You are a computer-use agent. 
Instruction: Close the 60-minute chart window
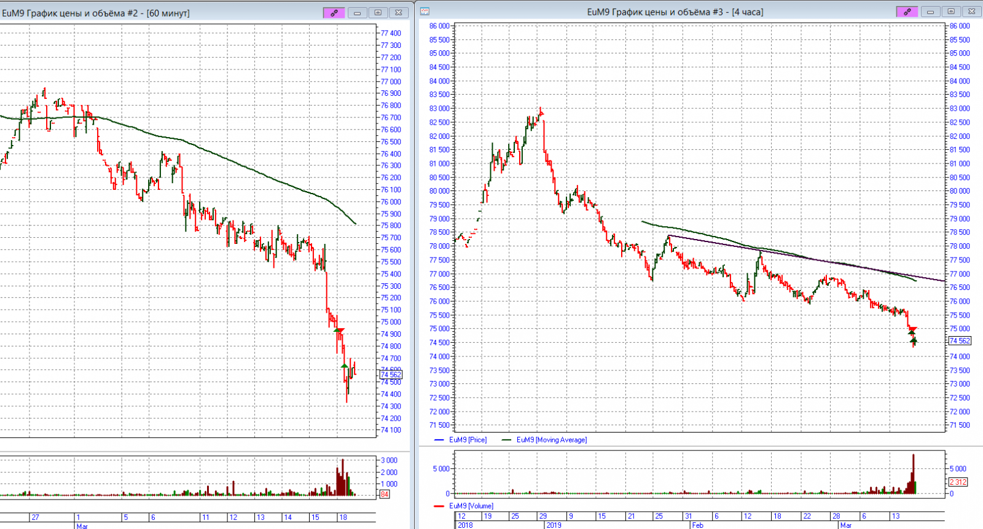(x=399, y=12)
